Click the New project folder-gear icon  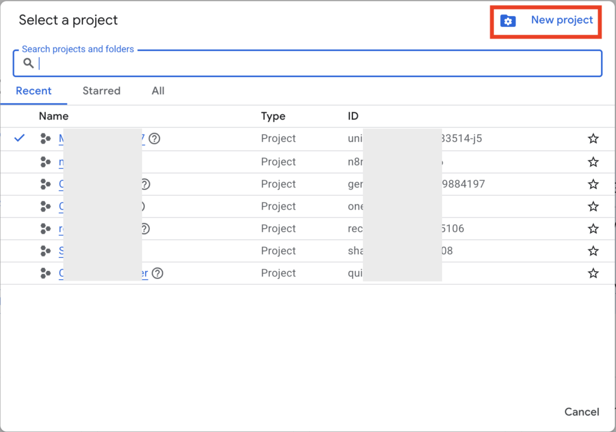coord(508,21)
